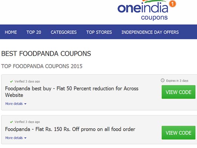Open INDEPENDENCE DAY OFFERS
Viewport: 197px width, 148px height.
point(150,32)
